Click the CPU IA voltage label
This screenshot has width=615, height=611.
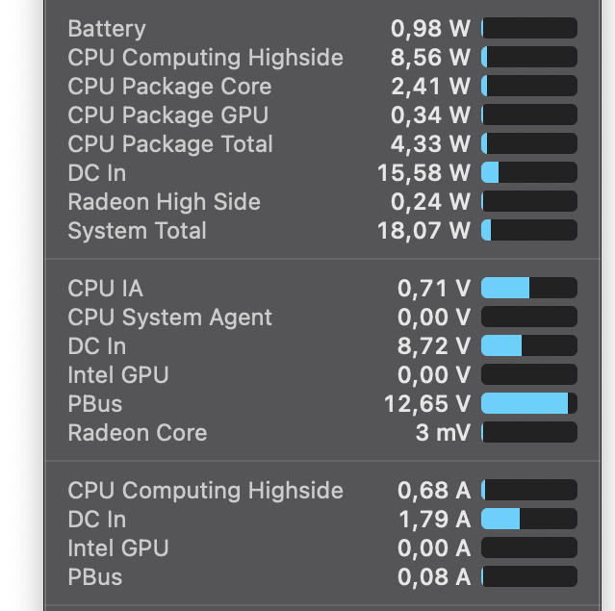pos(105,289)
